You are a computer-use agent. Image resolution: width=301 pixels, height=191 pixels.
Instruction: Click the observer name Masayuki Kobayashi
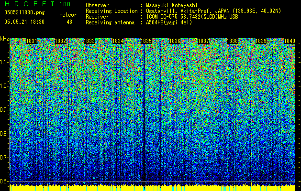click(171, 5)
